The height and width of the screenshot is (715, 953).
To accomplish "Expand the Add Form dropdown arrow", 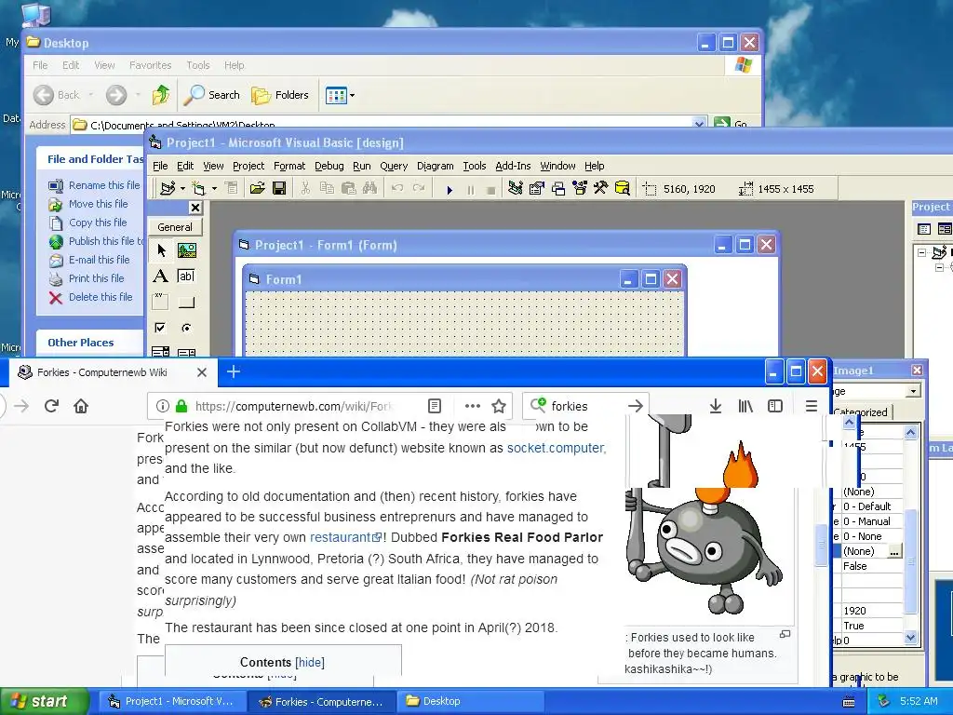I will [214, 188].
